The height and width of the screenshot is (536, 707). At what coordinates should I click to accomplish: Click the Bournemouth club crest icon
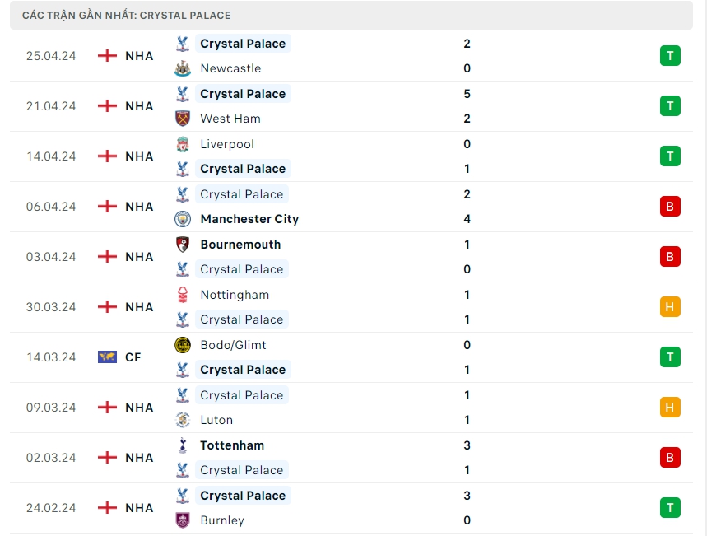[x=183, y=245]
